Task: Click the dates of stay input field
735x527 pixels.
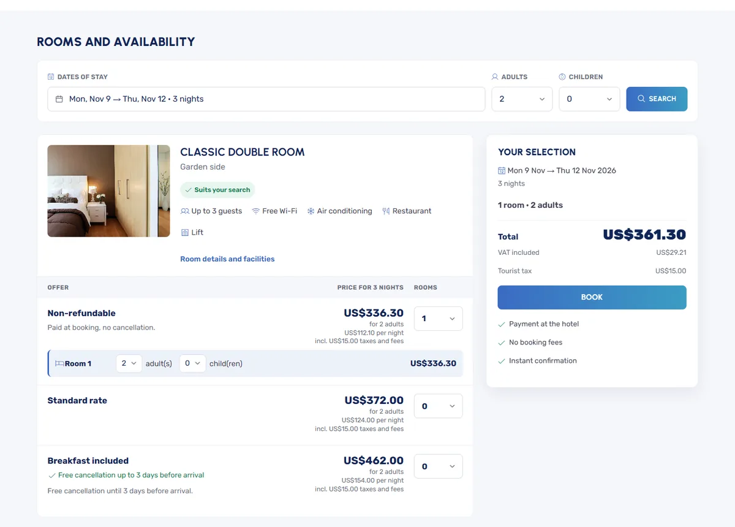Action: point(266,99)
